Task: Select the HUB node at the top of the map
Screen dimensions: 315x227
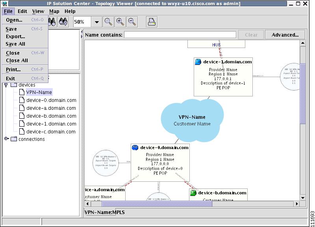Action: 216,44
